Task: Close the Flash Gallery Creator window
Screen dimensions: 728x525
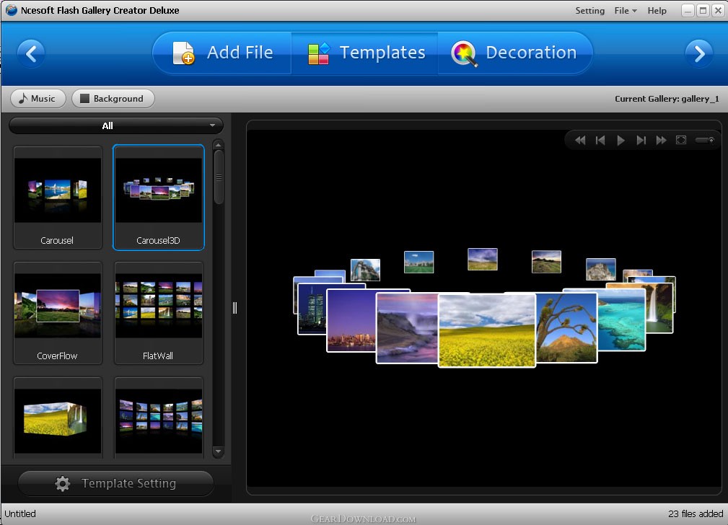Action: (718, 10)
